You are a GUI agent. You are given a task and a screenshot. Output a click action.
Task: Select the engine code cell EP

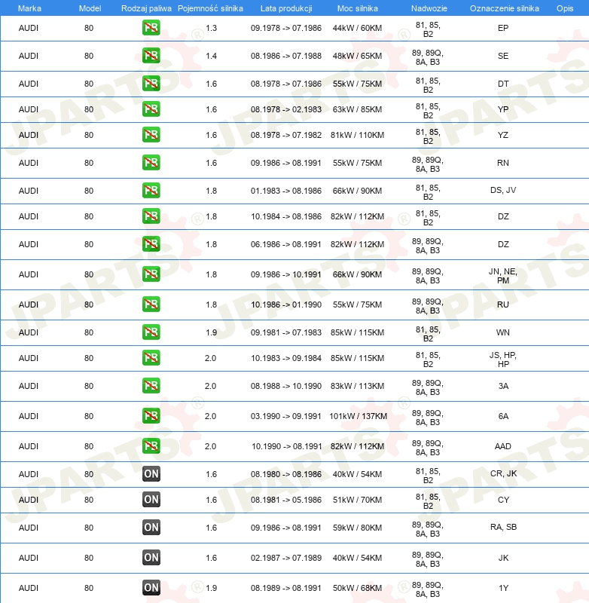click(503, 28)
